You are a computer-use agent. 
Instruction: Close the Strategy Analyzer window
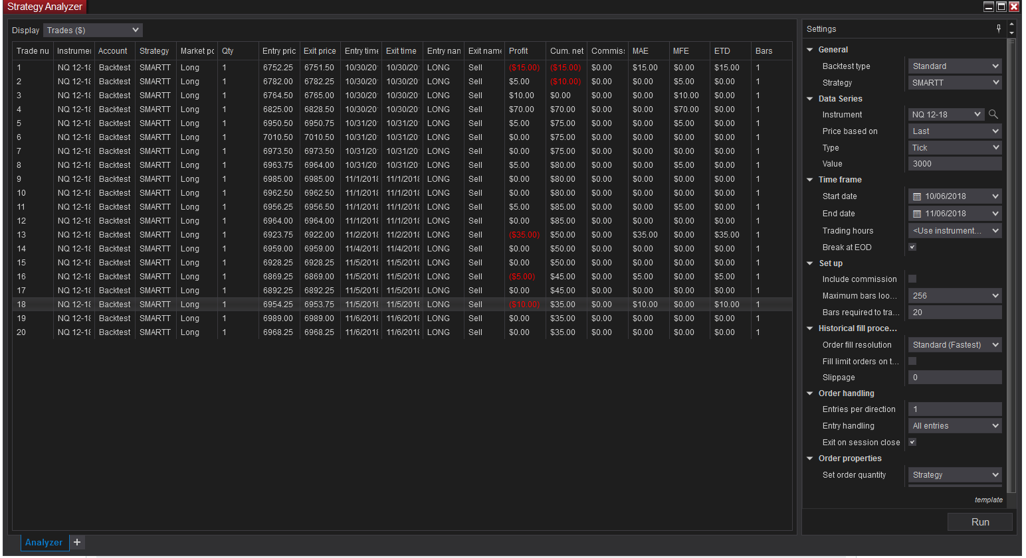pyautogui.click(x=1014, y=7)
